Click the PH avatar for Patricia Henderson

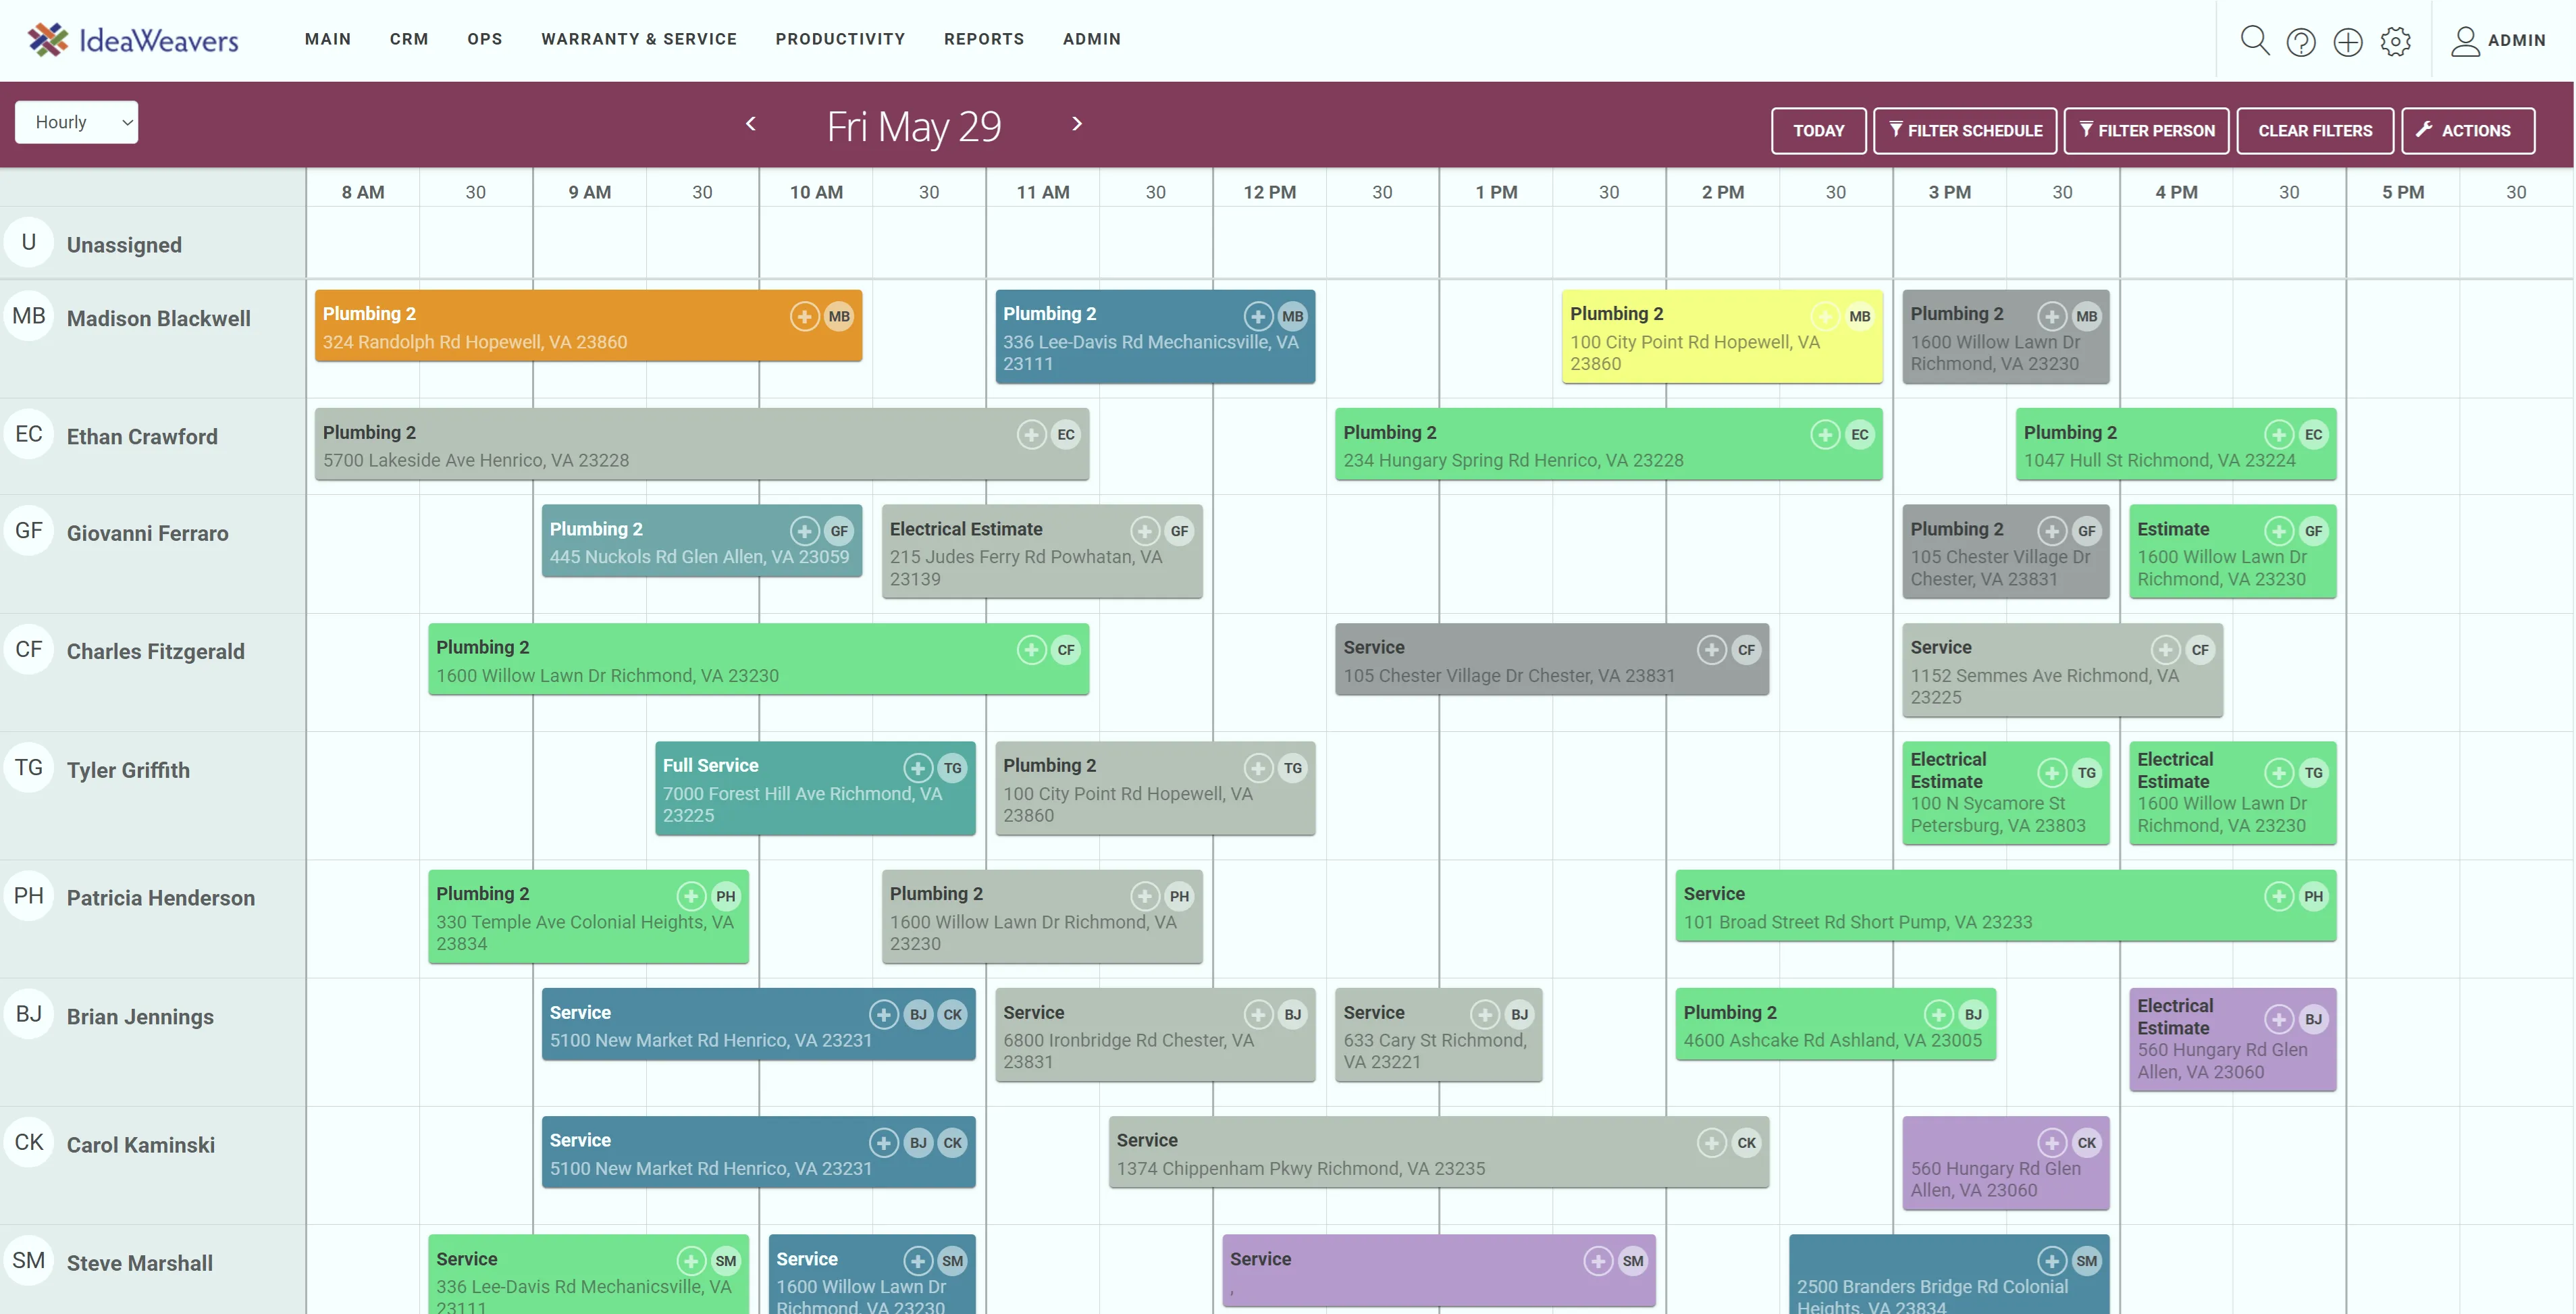29,895
